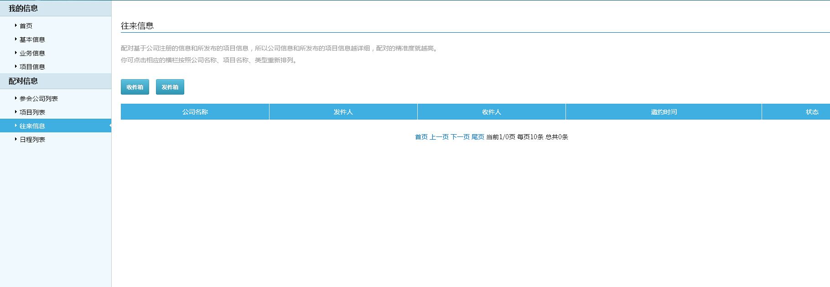This screenshot has width=830, height=287.
Task: Switch to the 发件箱 outbox
Action: pos(170,87)
